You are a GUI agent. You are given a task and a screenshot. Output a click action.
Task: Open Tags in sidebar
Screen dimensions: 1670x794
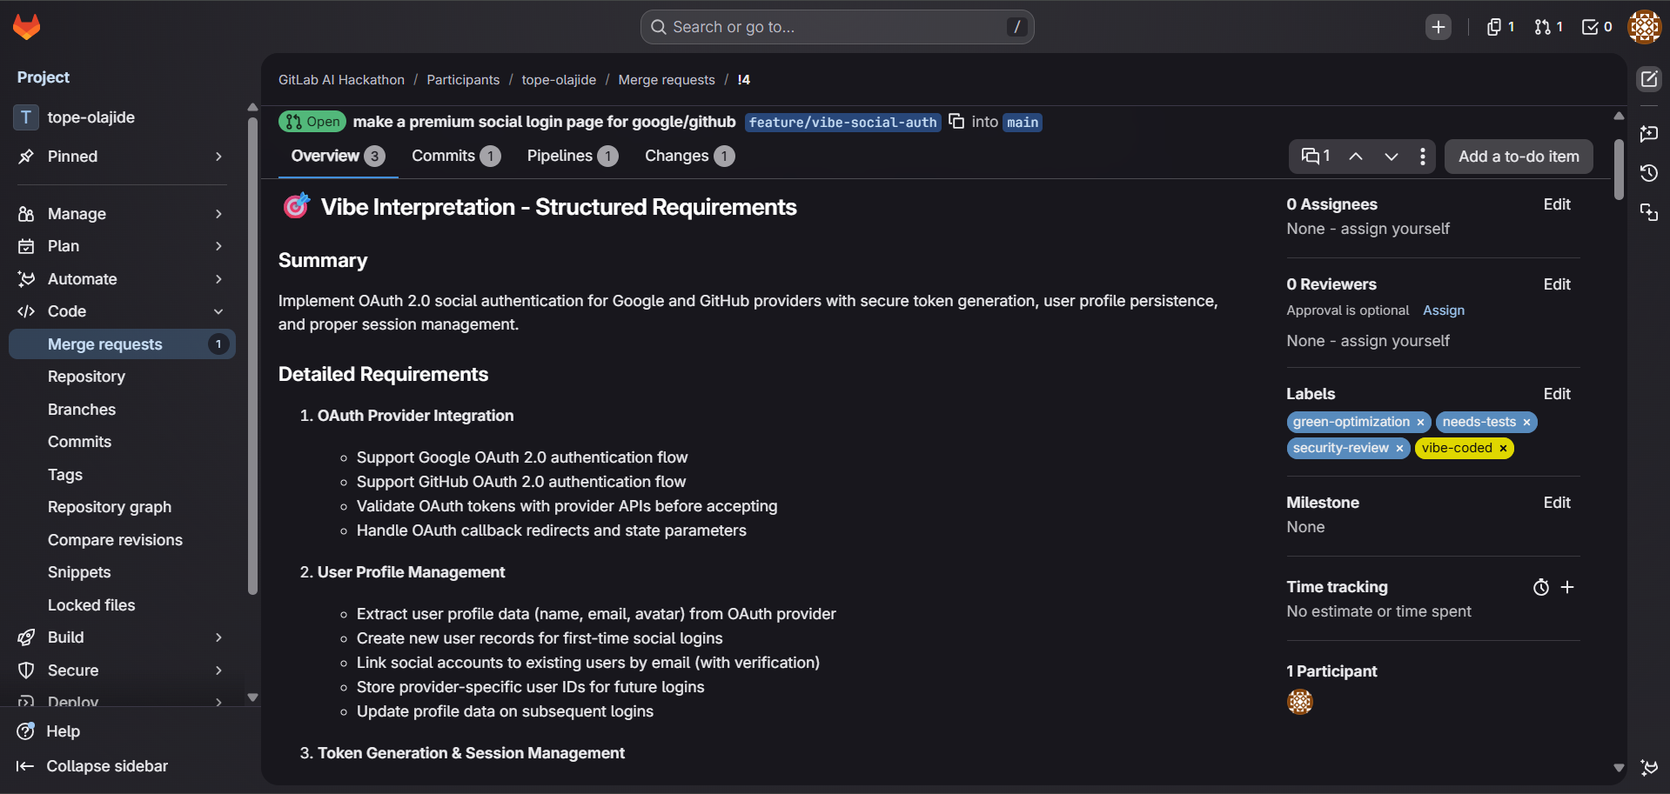[x=122, y=475]
